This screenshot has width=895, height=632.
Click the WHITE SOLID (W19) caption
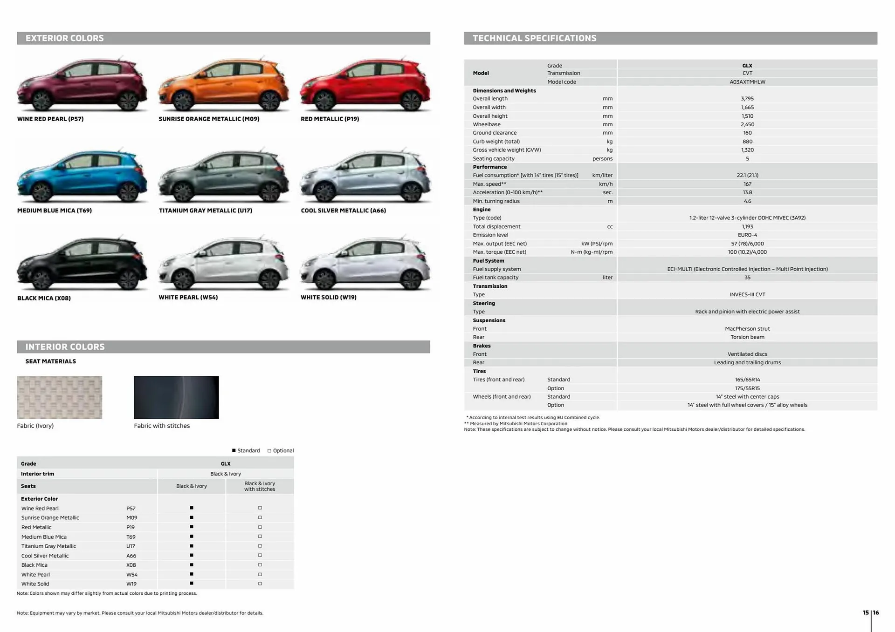click(329, 297)
